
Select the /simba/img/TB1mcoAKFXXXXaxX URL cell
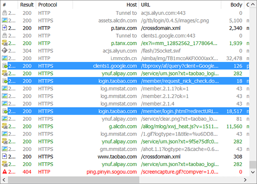[179, 58]
